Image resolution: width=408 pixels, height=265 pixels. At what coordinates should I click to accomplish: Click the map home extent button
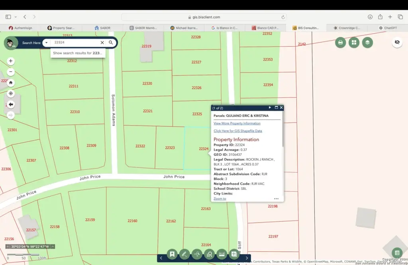coord(11,83)
